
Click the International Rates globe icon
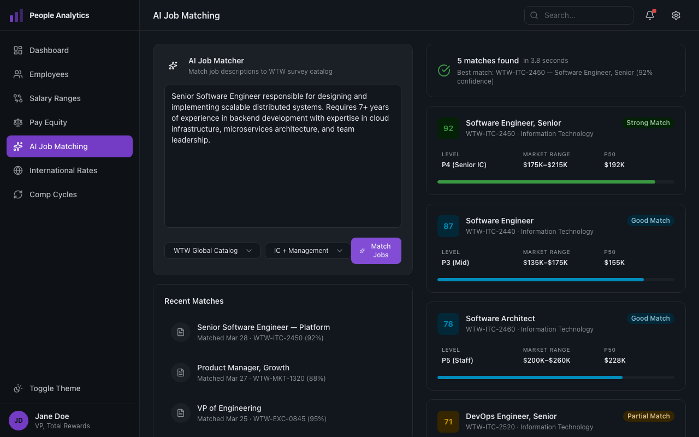18,170
